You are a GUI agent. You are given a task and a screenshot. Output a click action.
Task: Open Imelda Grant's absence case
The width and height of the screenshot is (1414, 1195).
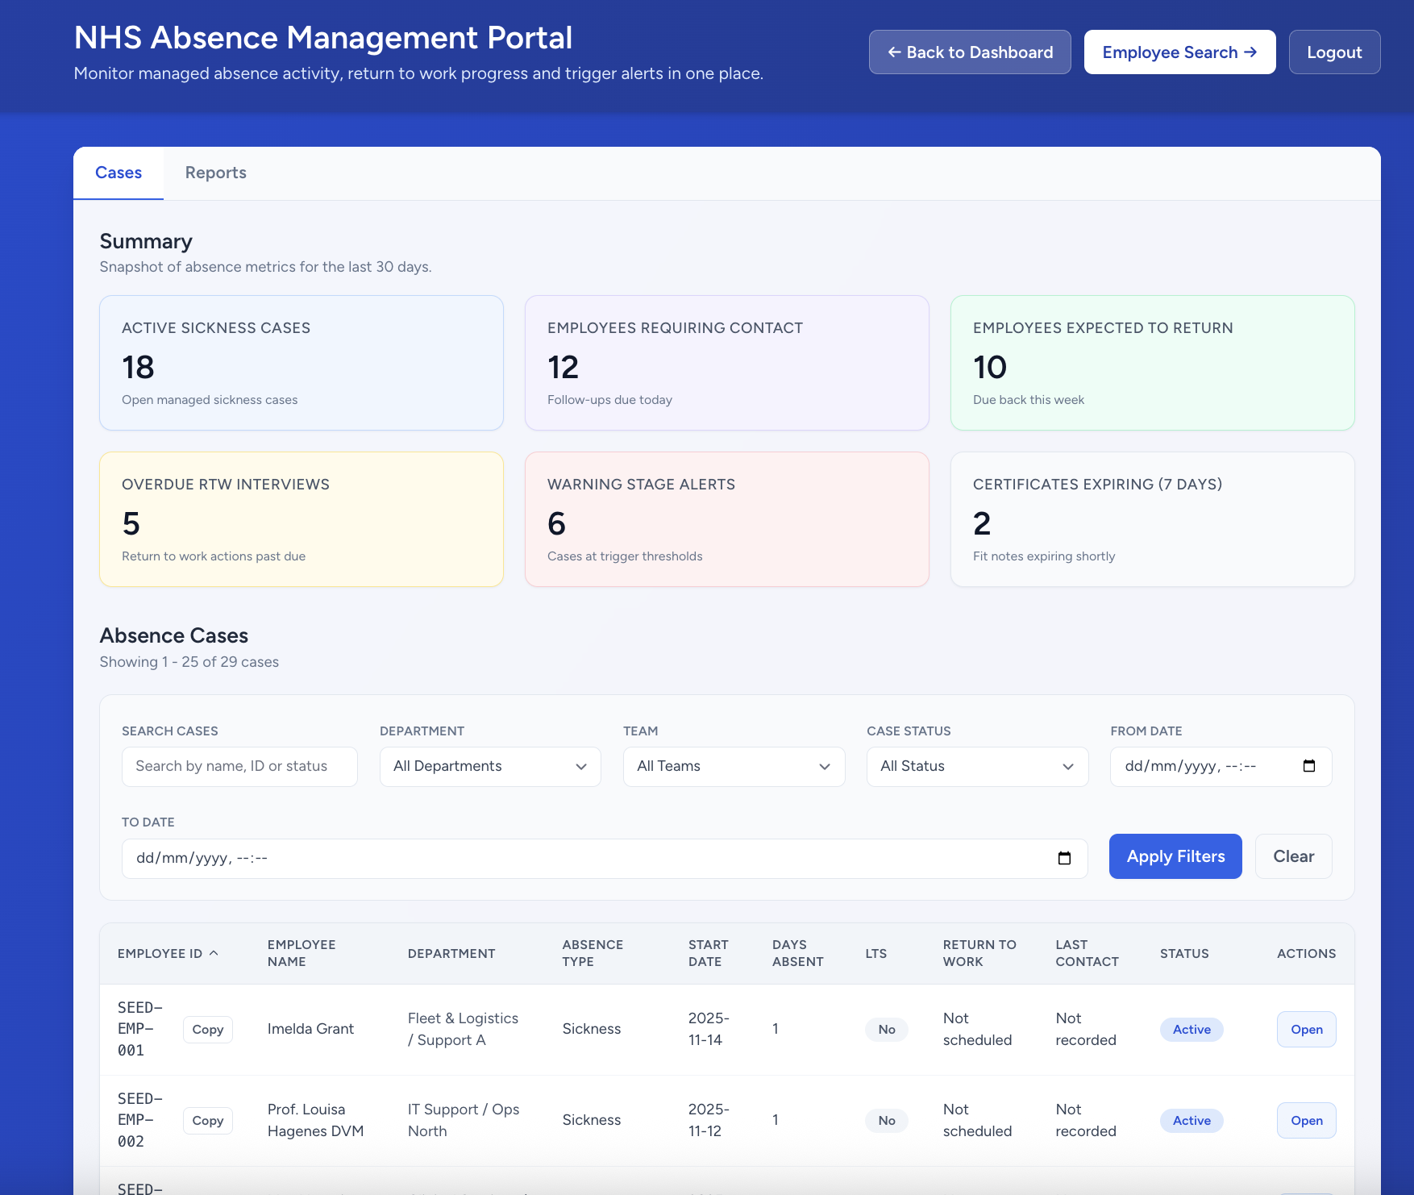(1306, 1030)
